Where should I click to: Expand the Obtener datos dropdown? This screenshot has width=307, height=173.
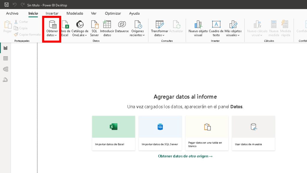pyautogui.click(x=52, y=35)
